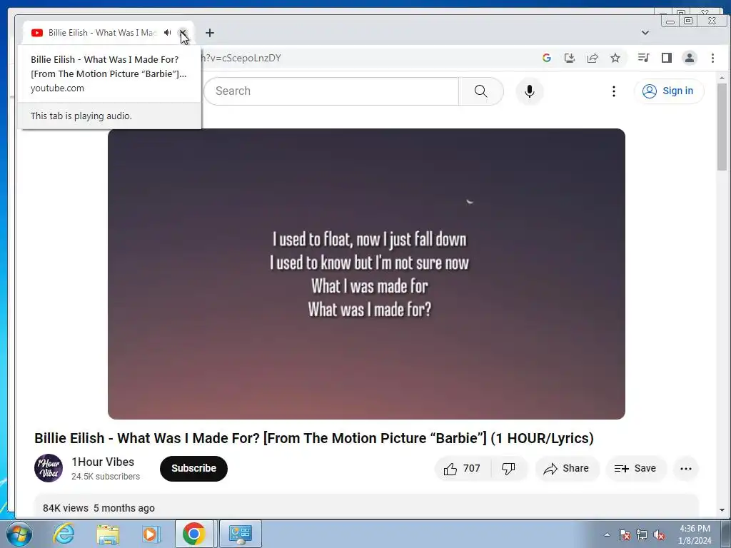This screenshot has width=731, height=548.
Task: Click the install app icon in address bar
Action: 569,58
